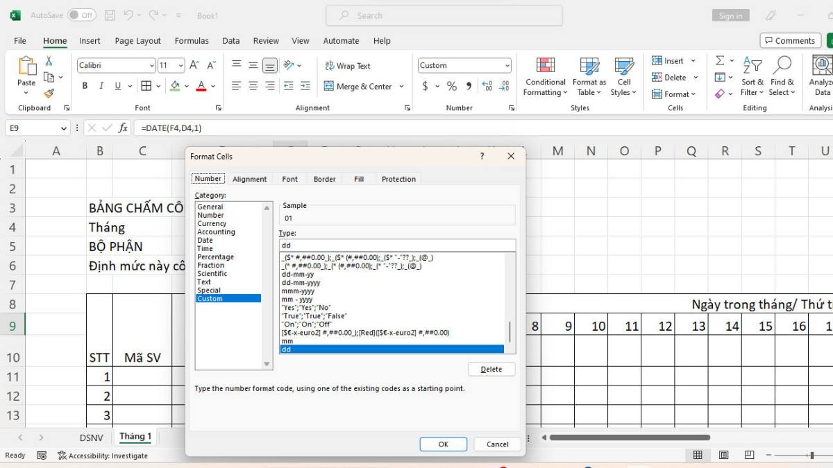
Task: Click Decrease Indent icon
Action: [289, 86]
